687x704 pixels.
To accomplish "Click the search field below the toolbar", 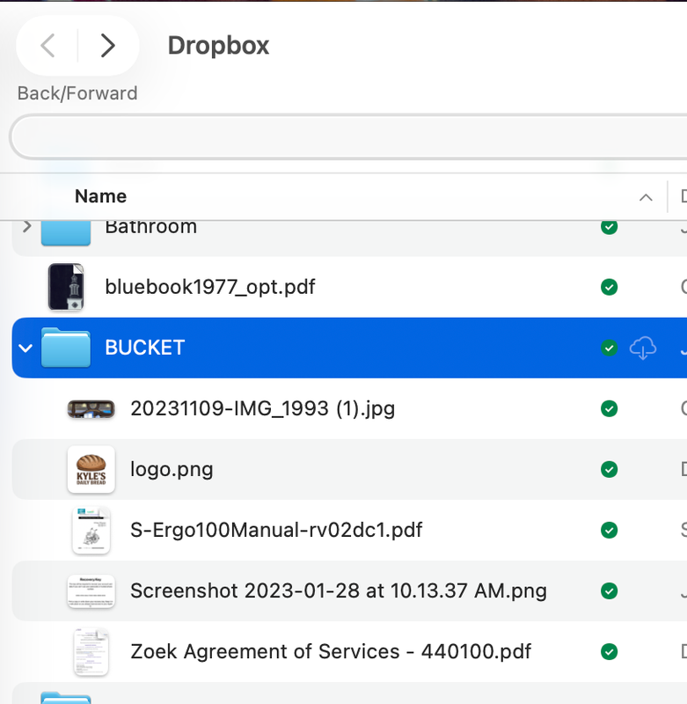I will click(352, 137).
